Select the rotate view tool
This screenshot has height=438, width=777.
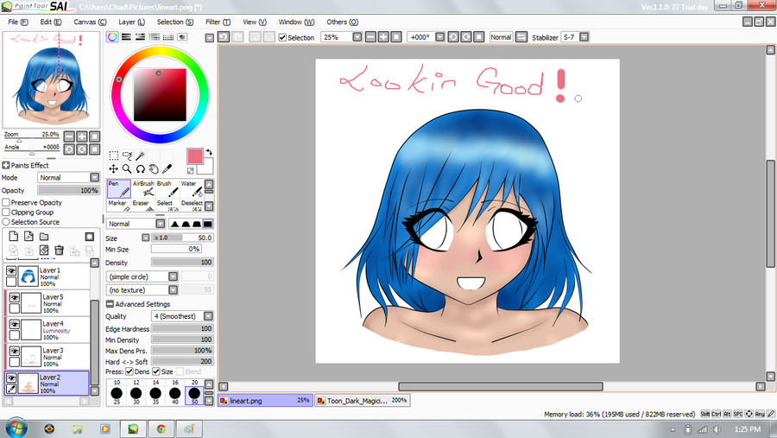tap(140, 169)
